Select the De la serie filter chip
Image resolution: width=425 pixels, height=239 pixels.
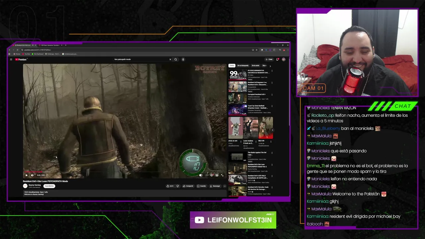(255, 66)
